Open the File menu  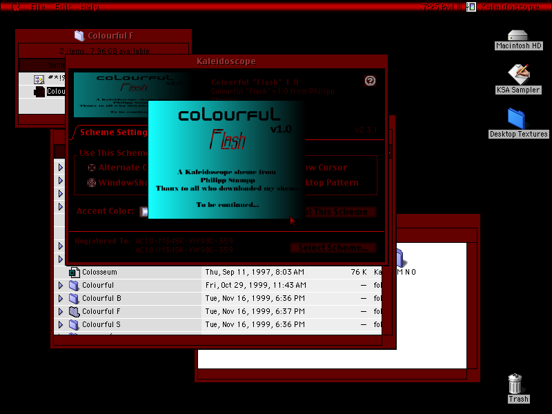pos(38,7)
